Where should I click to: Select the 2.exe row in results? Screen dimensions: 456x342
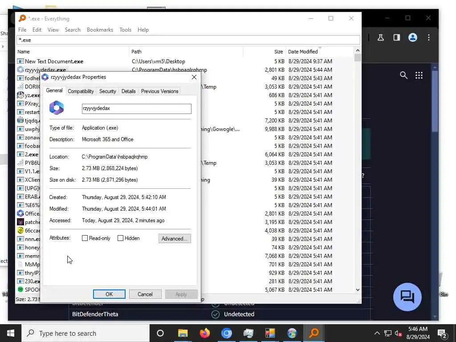pos(32,155)
